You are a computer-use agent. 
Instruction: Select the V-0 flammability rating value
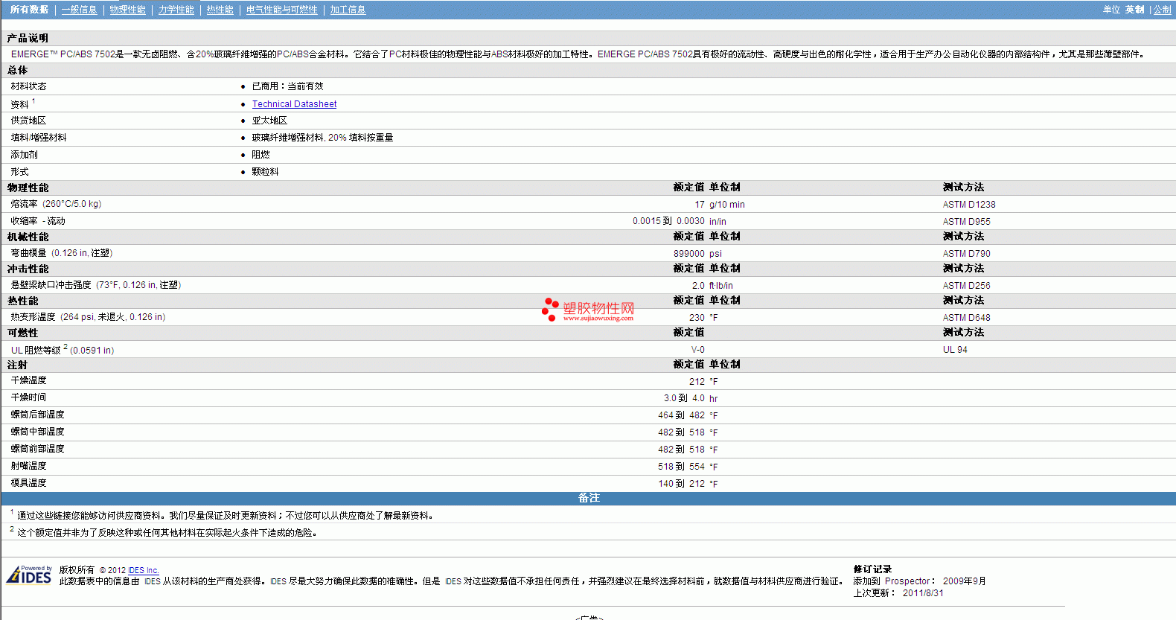[x=697, y=350]
